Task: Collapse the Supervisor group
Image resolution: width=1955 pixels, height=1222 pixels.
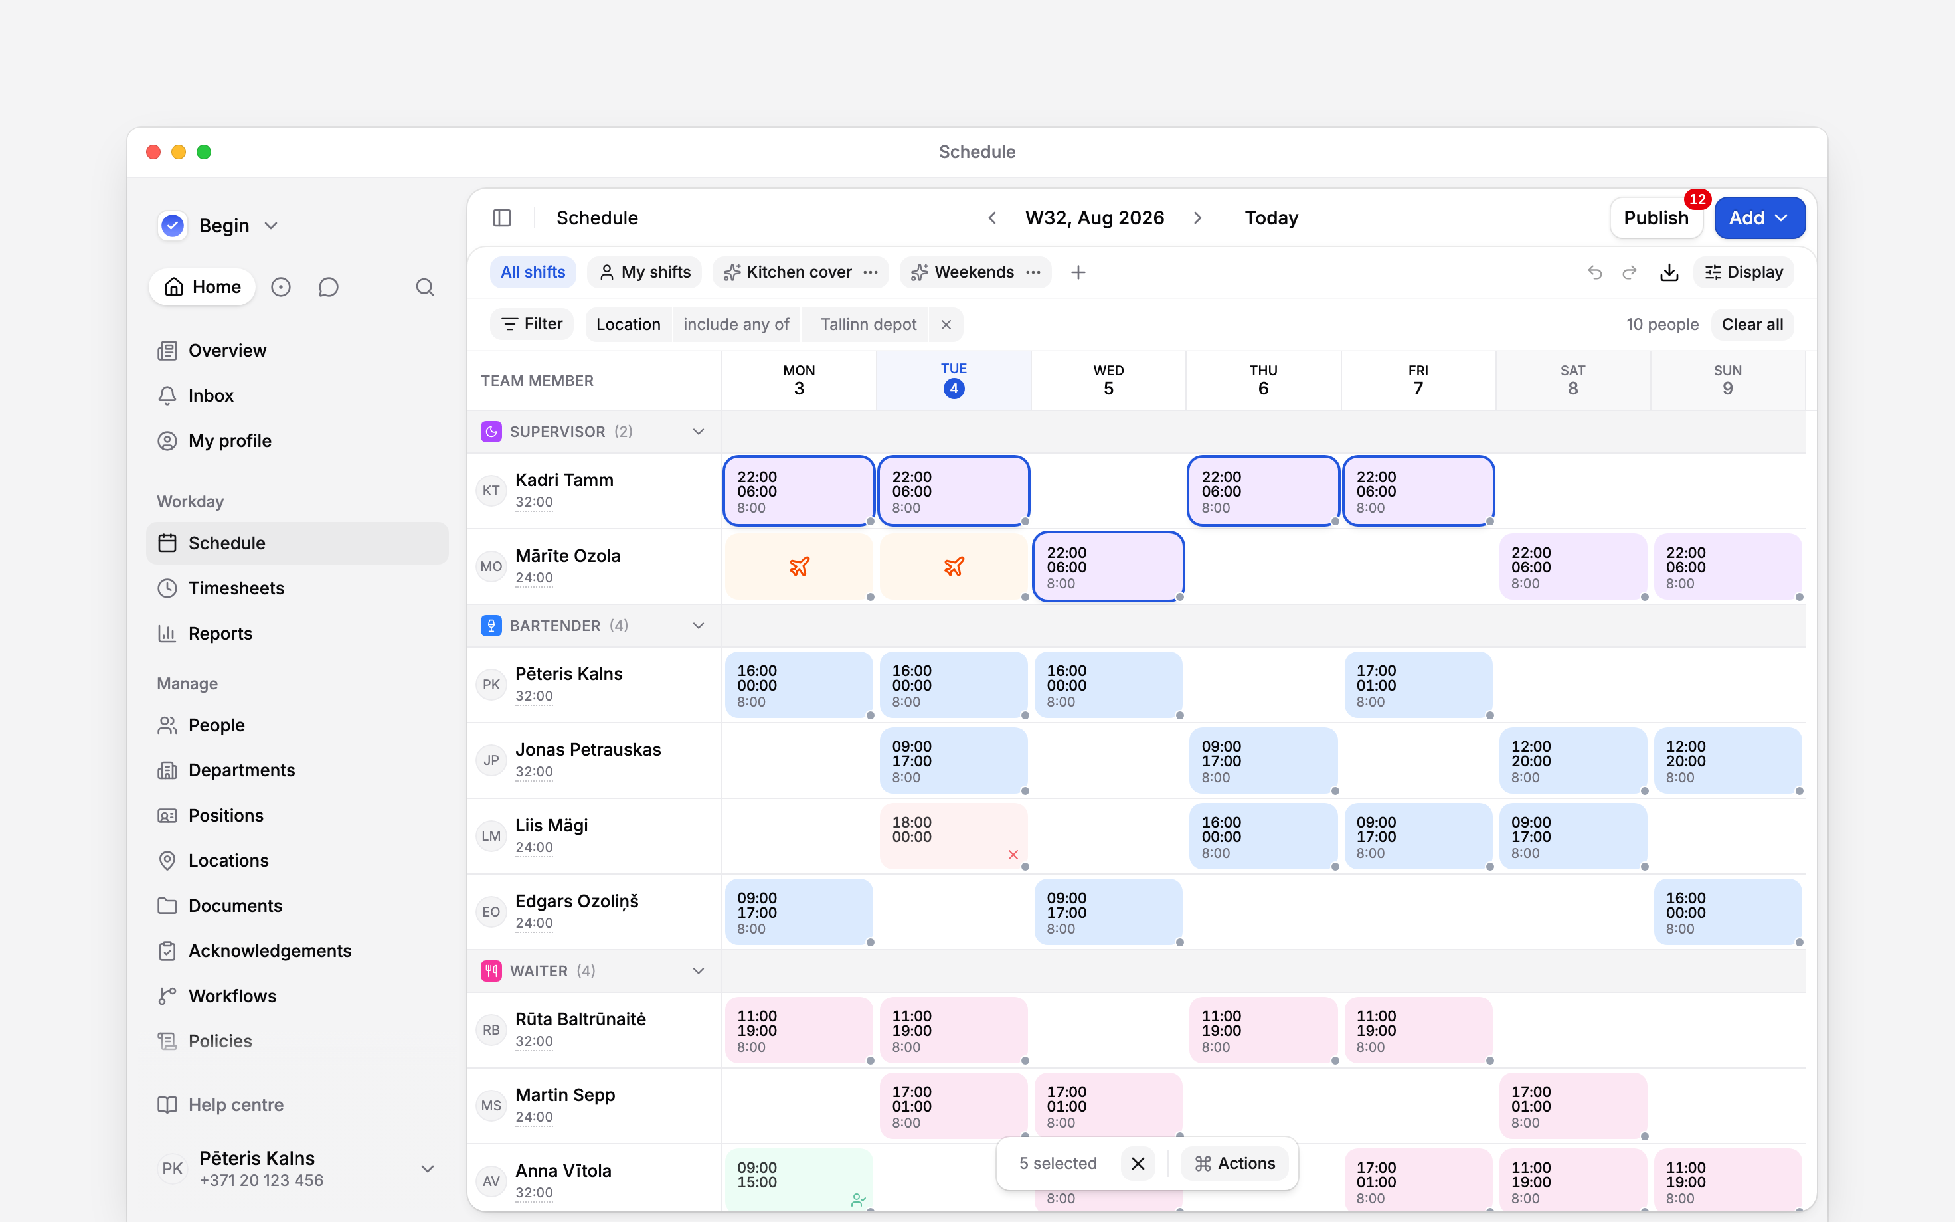Action: coord(698,432)
